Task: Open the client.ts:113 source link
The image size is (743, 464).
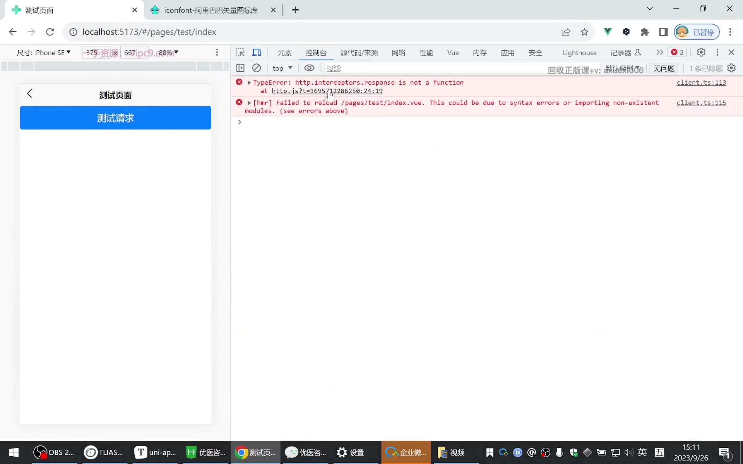Action: pyautogui.click(x=701, y=82)
